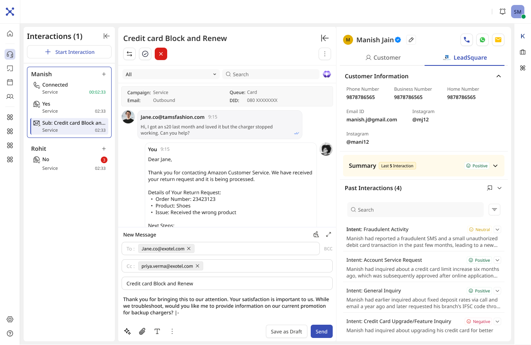Switch to the Customer tab

pos(383,58)
